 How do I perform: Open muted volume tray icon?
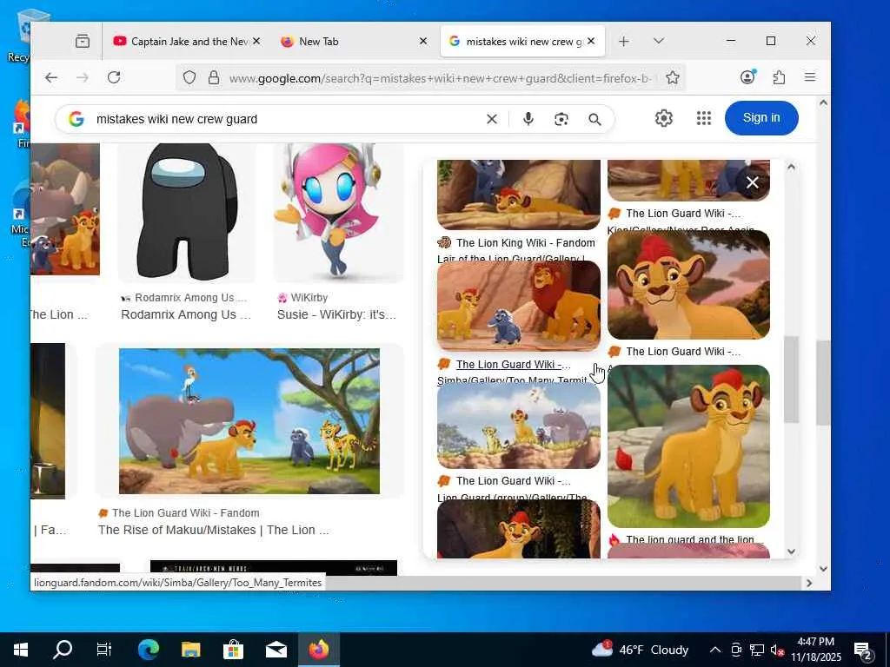[x=777, y=650]
